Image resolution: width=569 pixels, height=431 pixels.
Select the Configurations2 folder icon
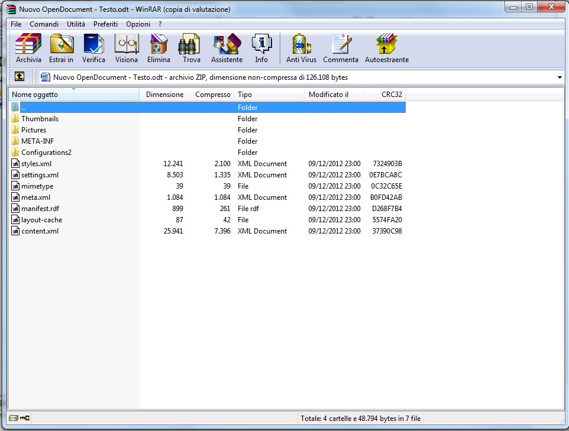click(15, 153)
